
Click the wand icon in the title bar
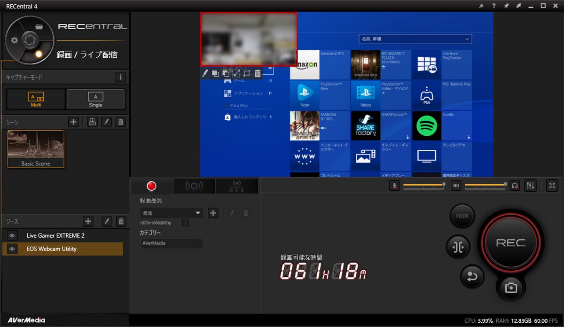click(x=481, y=6)
